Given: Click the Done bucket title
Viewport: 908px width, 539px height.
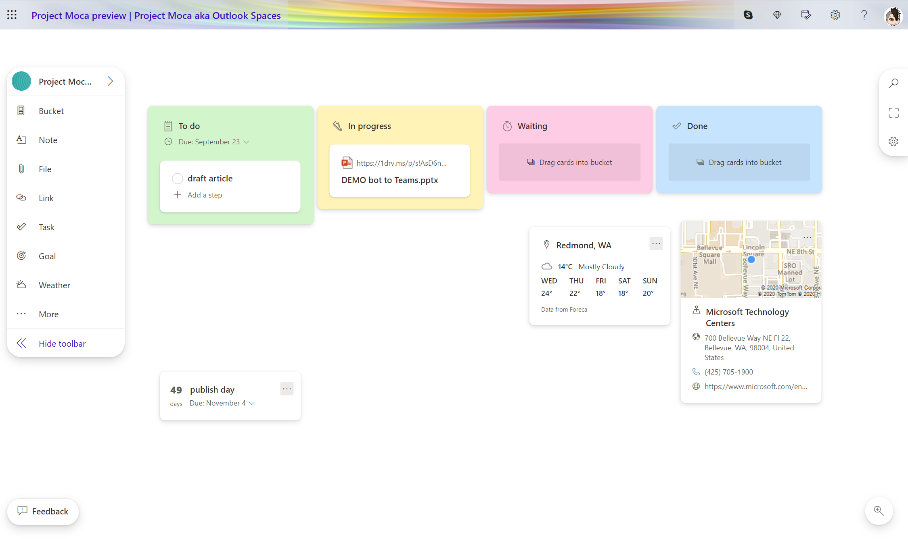Looking at the screenshot, I should [x=697, y=126].
